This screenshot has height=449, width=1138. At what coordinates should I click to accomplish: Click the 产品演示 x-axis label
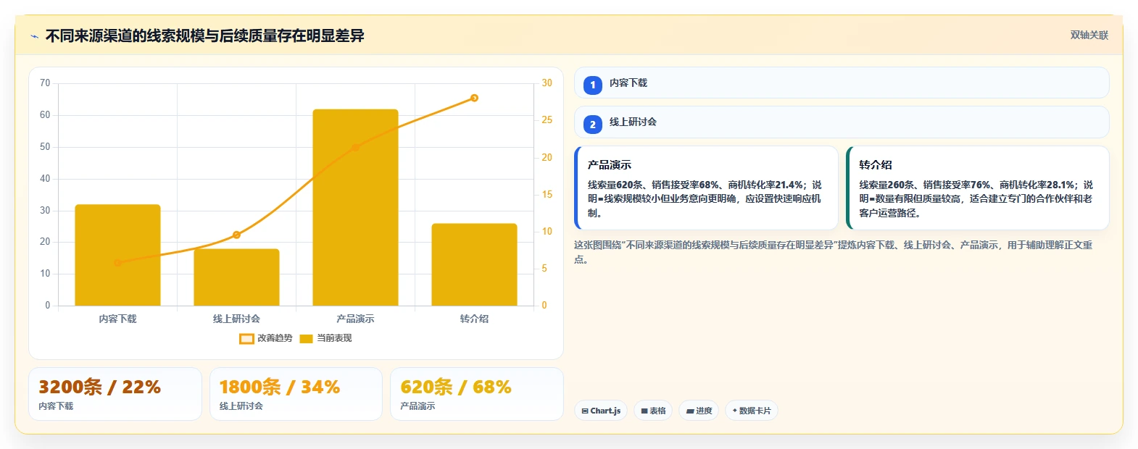(355, 319)
